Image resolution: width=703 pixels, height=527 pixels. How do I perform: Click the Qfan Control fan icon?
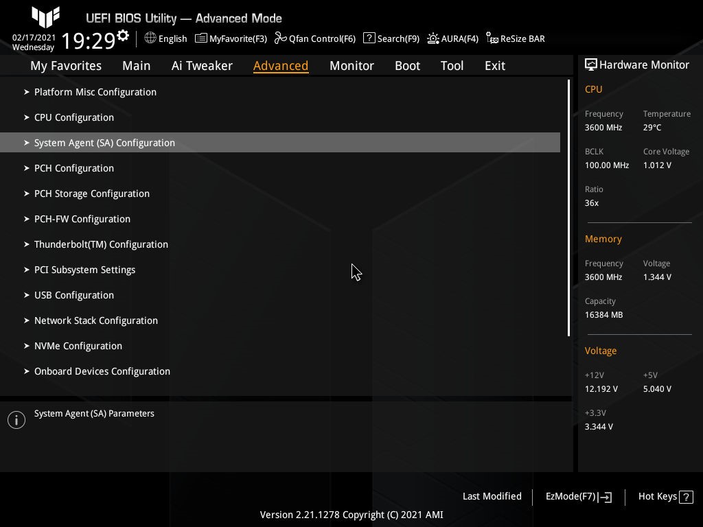click(x=281, y=38)
